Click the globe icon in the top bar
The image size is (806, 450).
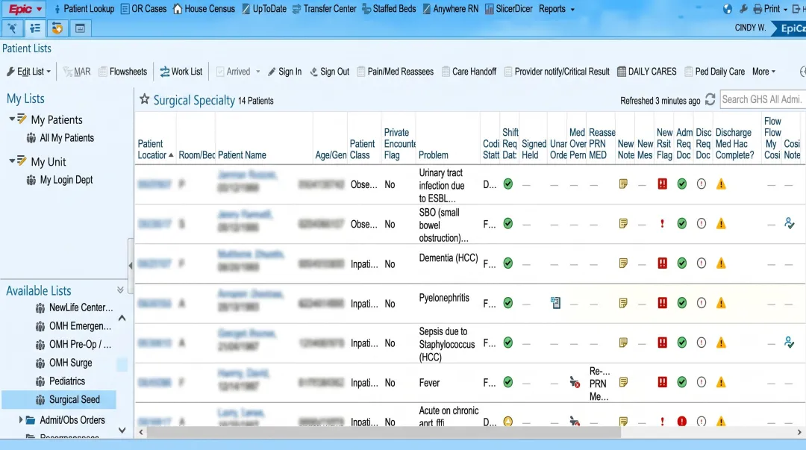coord(728,9)
